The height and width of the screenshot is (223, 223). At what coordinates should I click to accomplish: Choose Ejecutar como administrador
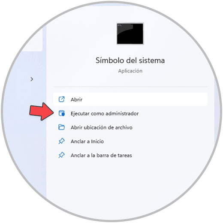105,114
